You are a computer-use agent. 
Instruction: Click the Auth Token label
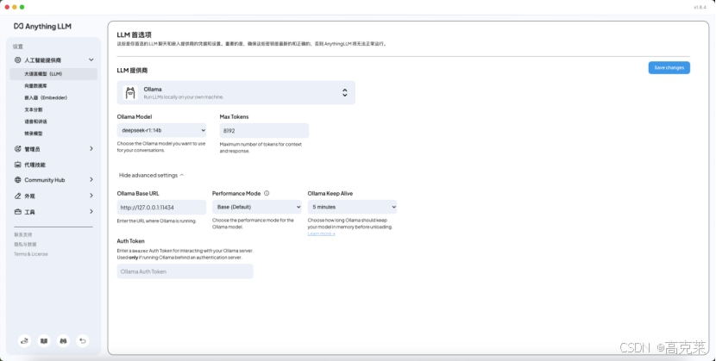click(130, 241)
